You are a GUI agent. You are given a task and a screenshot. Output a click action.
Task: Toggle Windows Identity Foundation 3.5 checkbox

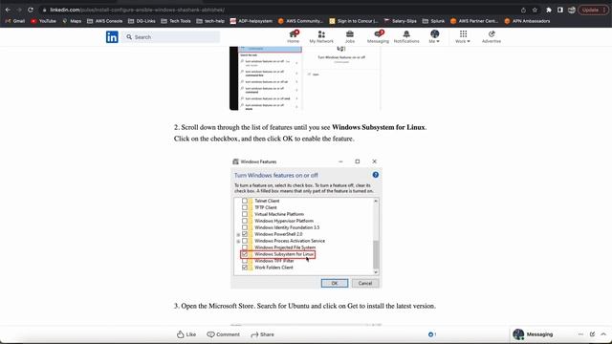(245, 227)
